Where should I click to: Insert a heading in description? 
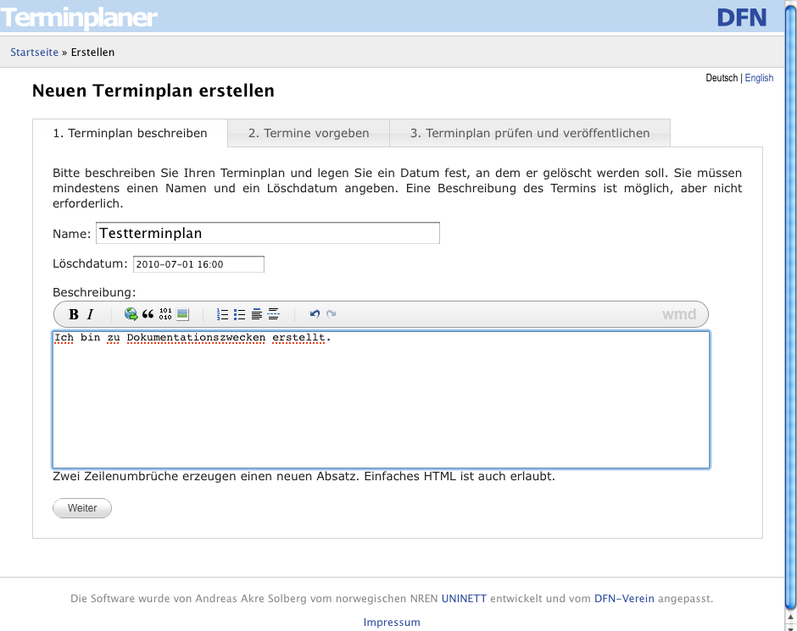pos(256,314)
